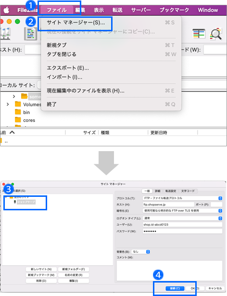The height and width of the screenshot is (296, 227).
Task: Click the file search magnifier icon
Action: pyautogui.click(x=216, y=34)
